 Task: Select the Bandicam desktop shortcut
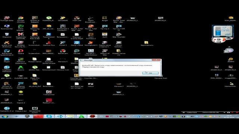click(x=63, y=52)
